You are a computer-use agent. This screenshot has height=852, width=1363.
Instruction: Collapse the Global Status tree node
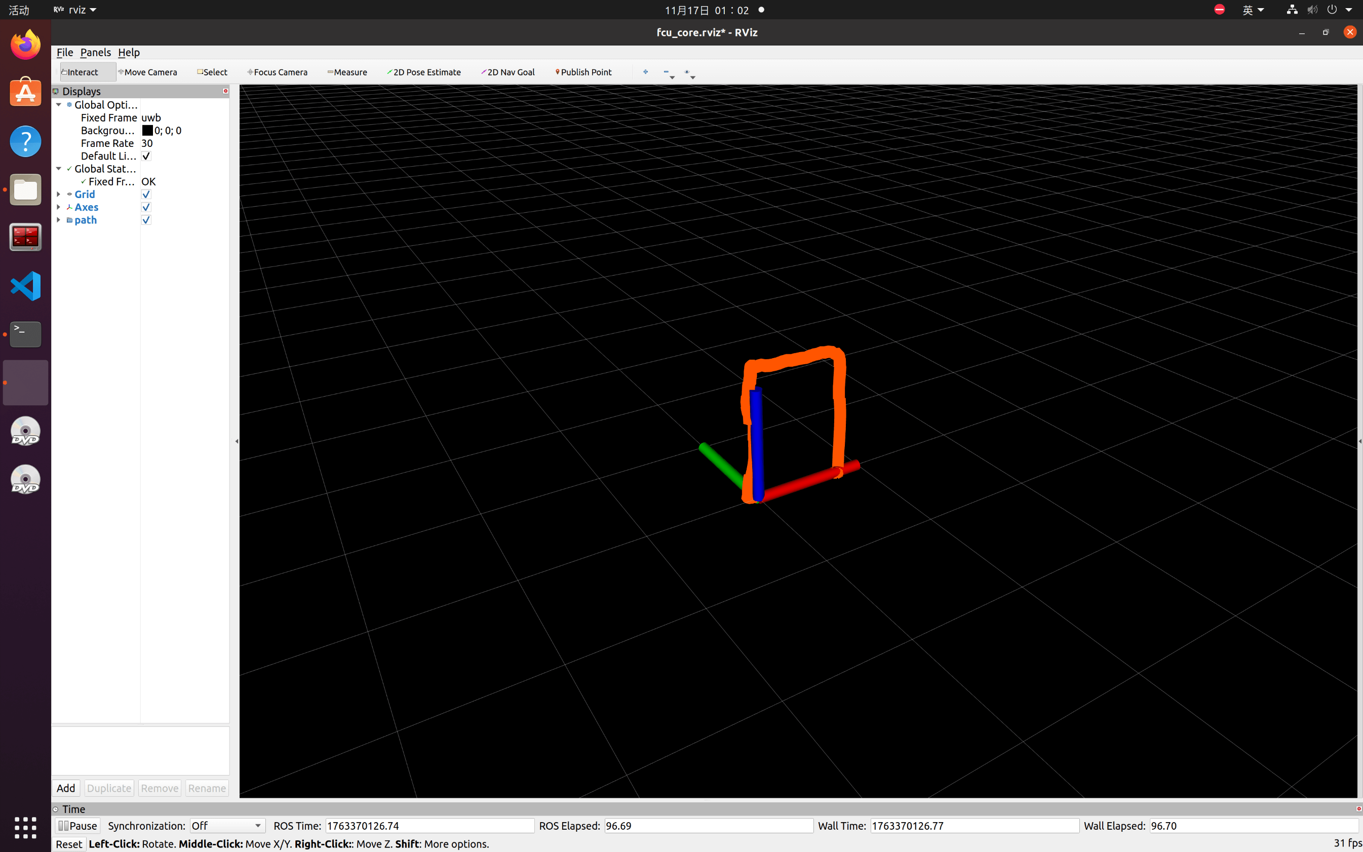pyautogui.click(x=59, y=169)
